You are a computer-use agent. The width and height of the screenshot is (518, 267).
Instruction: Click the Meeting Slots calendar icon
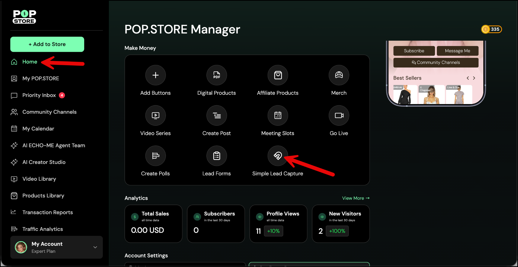tap(278, 115)
